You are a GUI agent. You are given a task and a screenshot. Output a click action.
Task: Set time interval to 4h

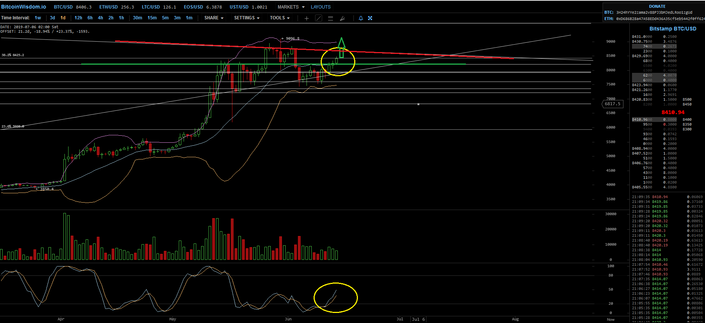(x=101, y=18)
